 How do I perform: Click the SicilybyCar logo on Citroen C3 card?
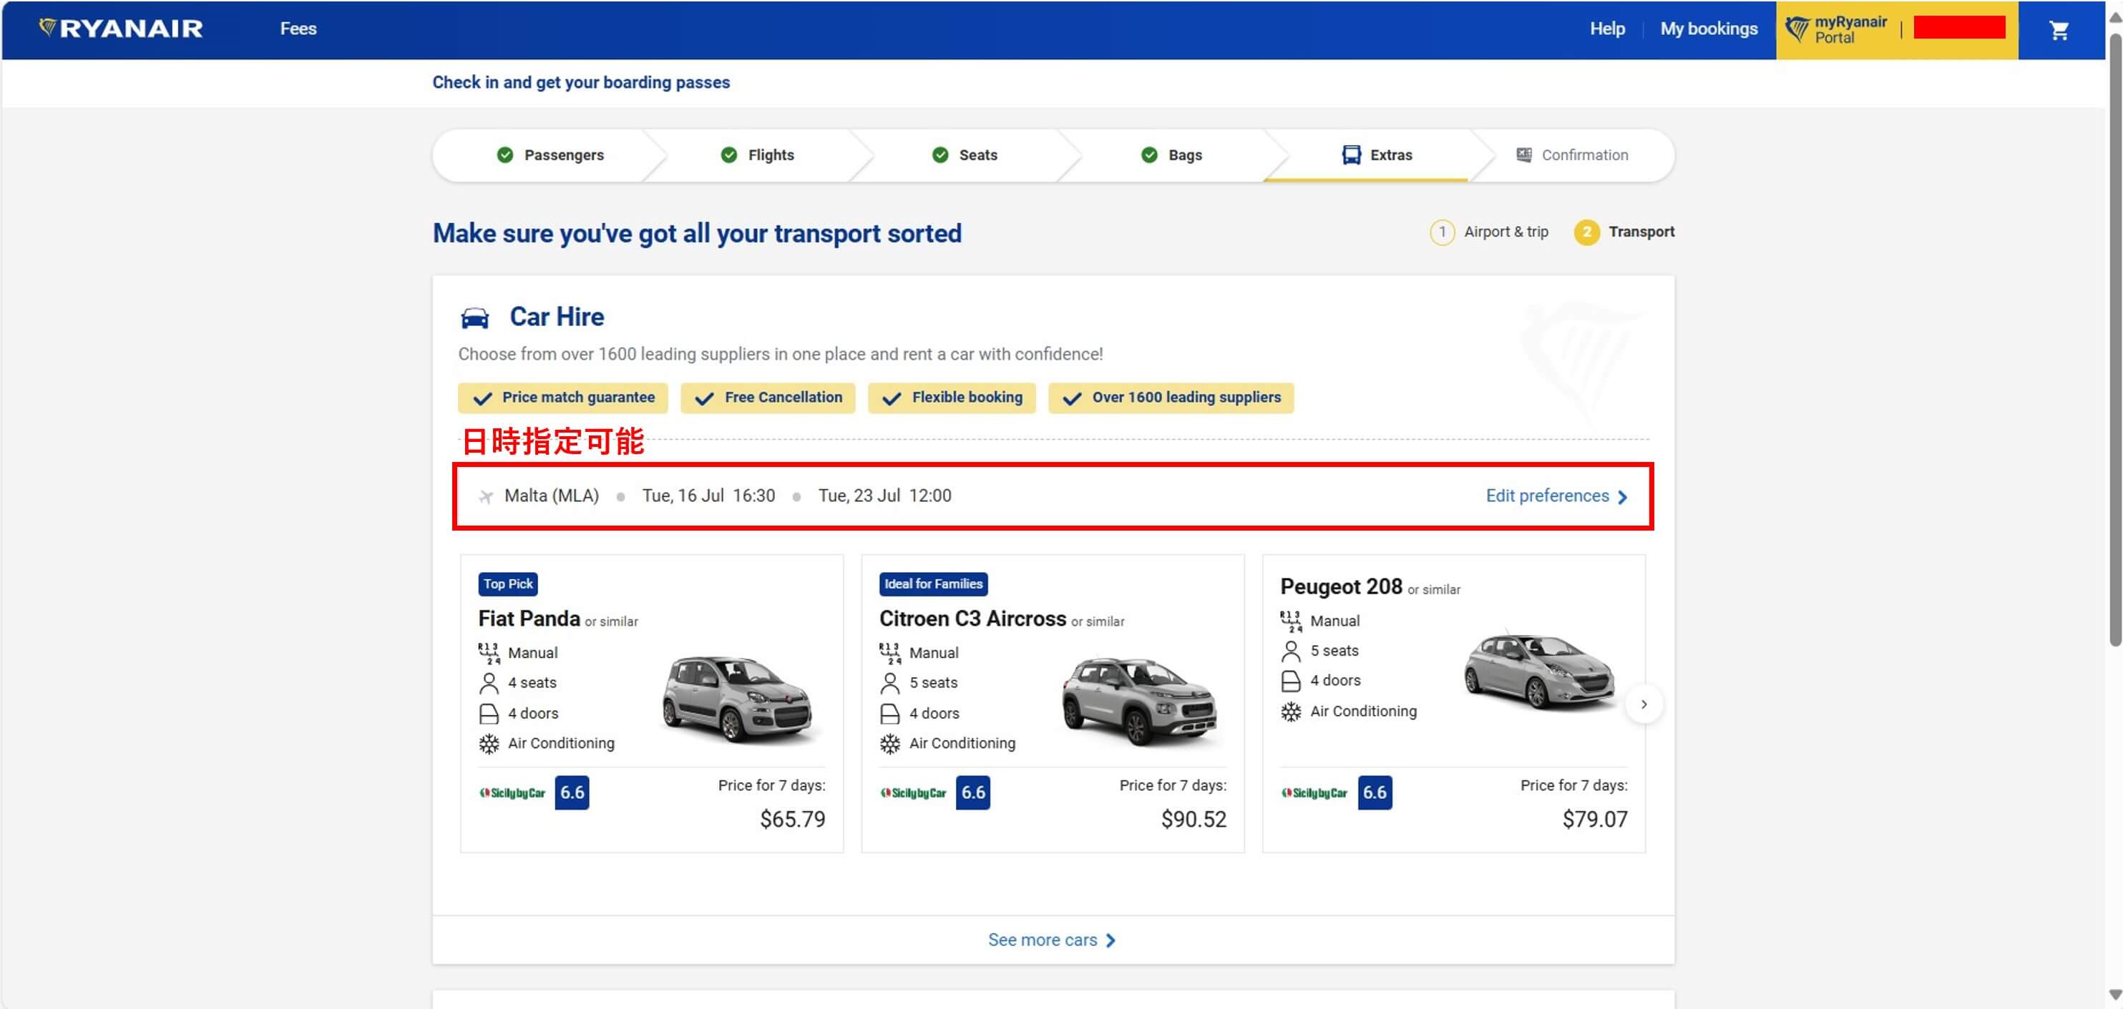coord(913,793)
